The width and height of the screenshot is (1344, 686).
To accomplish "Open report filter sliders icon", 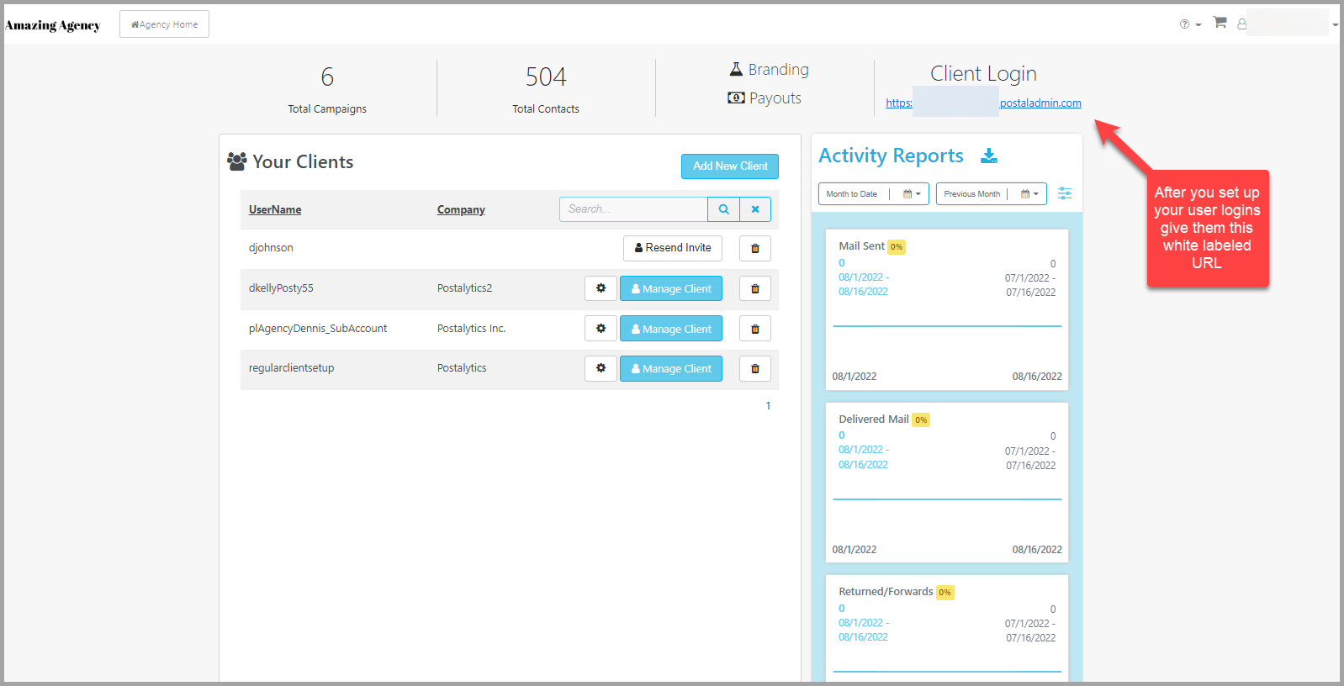I will coord(1065,193).
